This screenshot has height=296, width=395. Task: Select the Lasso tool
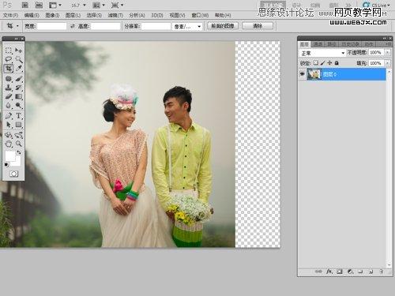(9, 59)
